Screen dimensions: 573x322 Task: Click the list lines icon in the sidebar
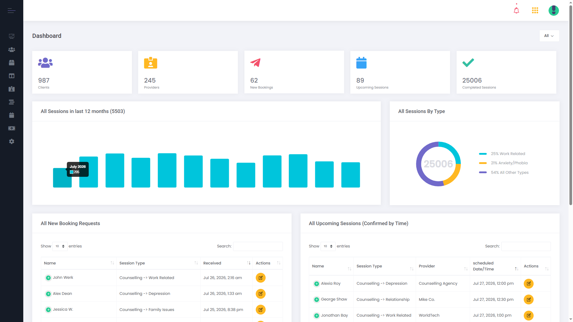point(12,102)
